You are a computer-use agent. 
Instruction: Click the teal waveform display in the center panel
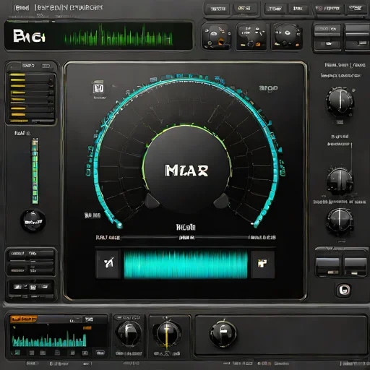tap(186, 264)
